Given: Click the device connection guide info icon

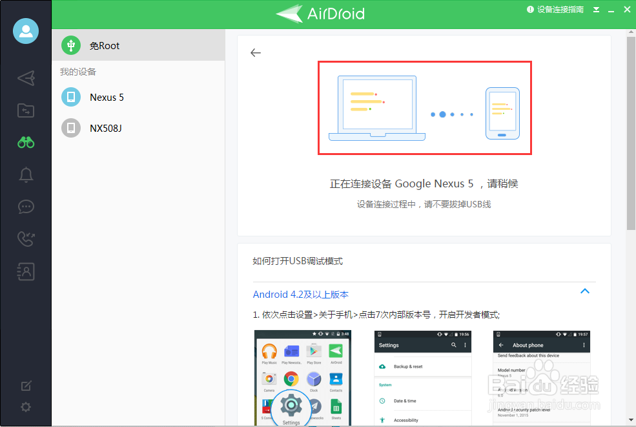Looking at the screenshot, I should coord(530,9).
